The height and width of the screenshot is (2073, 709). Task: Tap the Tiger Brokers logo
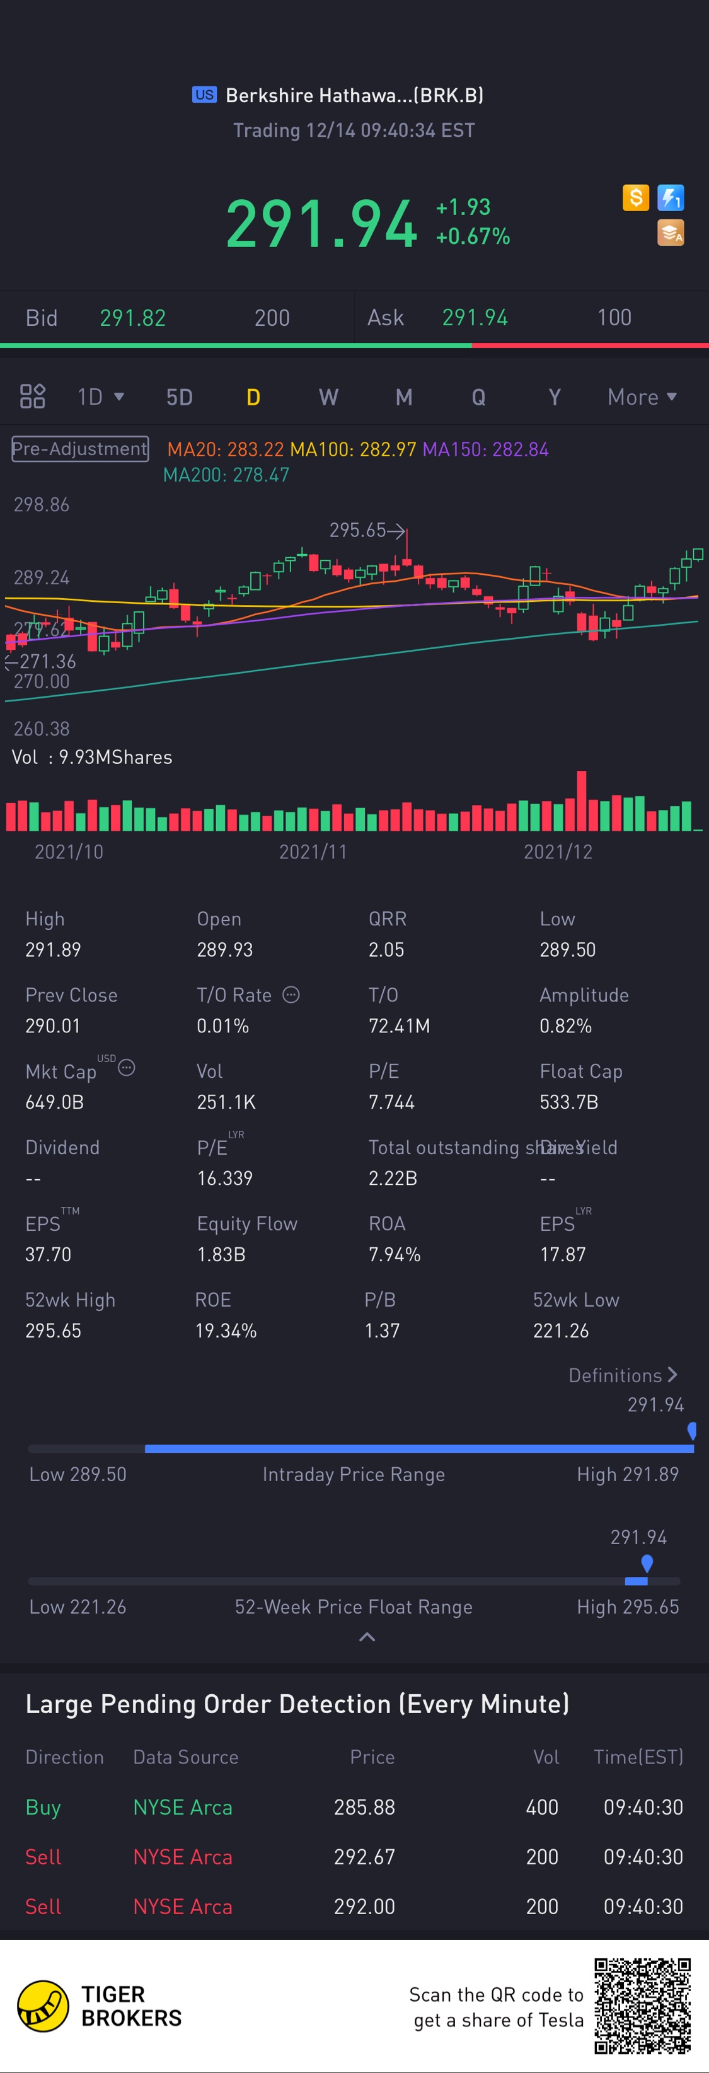tap(100, 2006)
